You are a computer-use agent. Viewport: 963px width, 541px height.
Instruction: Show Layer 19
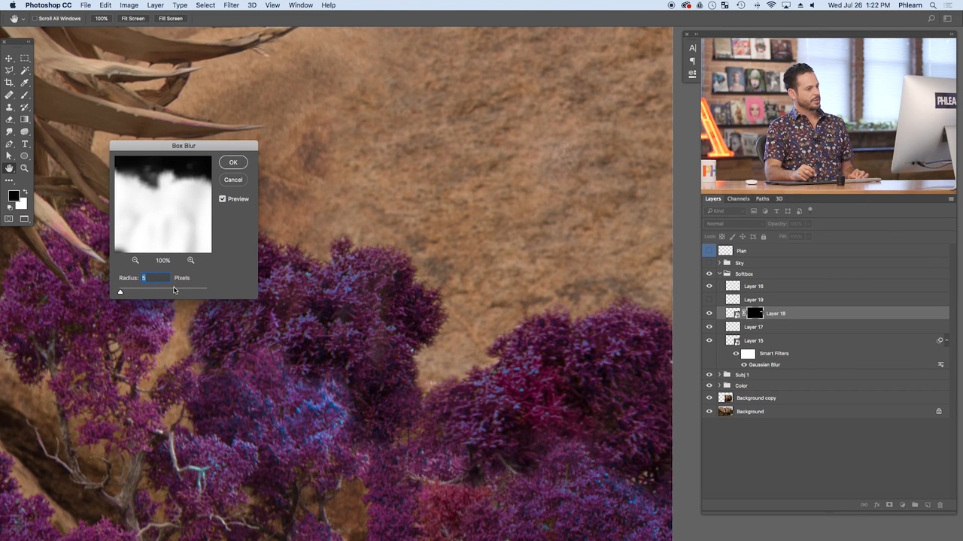pos(709,299)
